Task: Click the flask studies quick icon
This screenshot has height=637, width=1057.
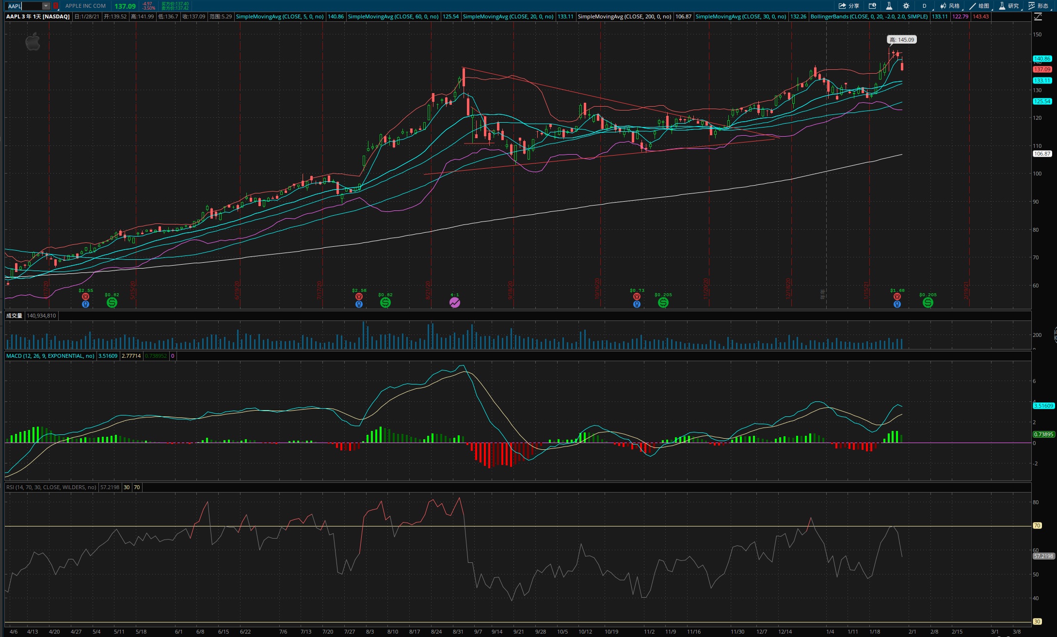Action: pos(889,6)
